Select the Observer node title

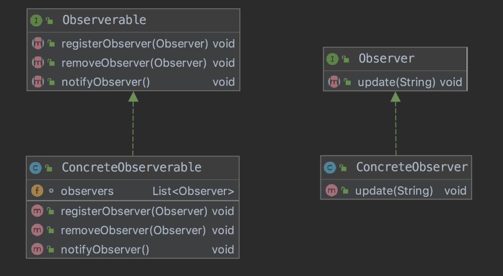(x=387, y=59)
